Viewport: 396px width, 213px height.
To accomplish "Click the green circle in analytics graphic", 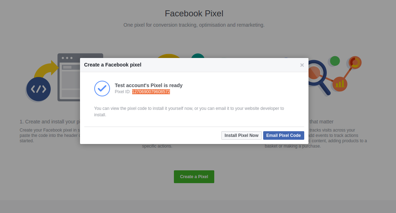I will [x=335, y=61].
